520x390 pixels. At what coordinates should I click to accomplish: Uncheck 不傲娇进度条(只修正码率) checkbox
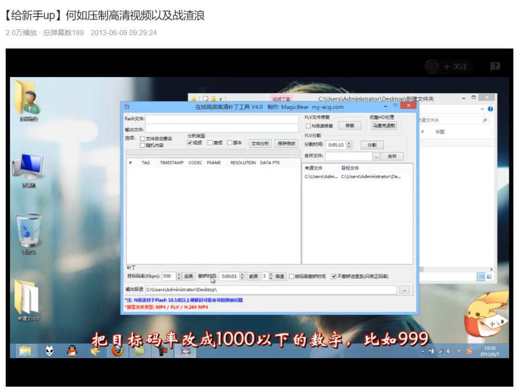pos(334,276)
